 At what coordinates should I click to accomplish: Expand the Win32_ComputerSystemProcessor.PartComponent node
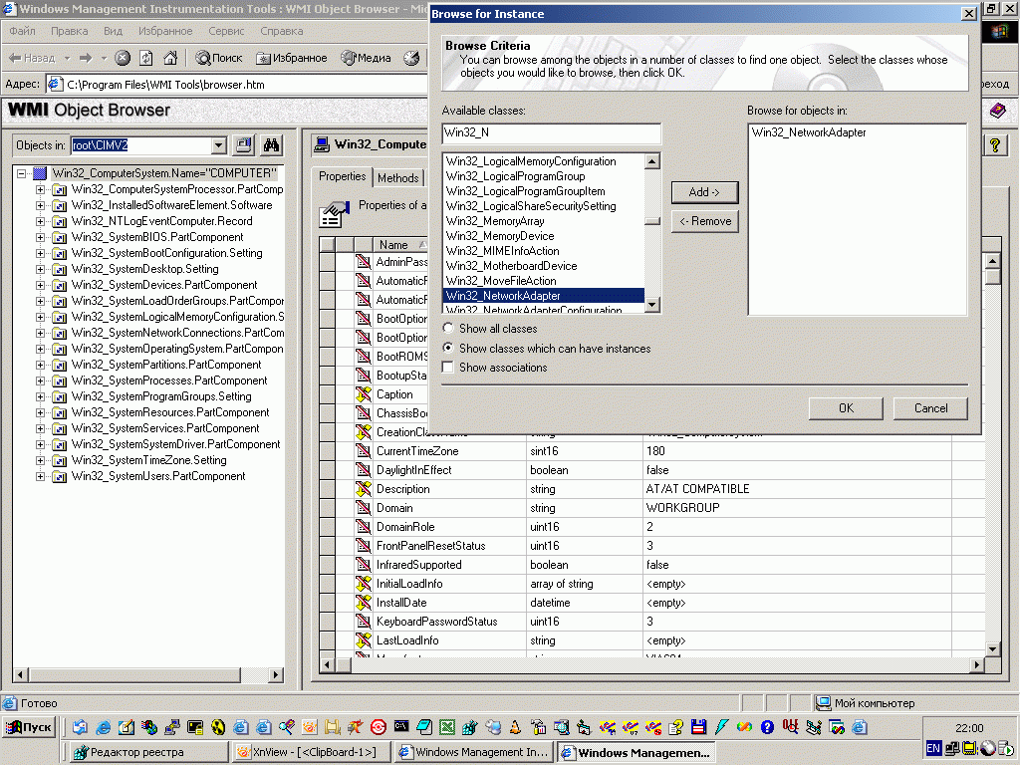coord(40,189)
